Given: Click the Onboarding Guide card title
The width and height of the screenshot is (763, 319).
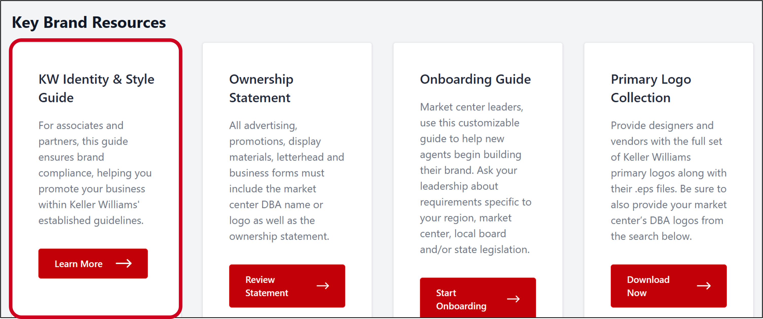Looking at the screenshot, I should point(475,79).
